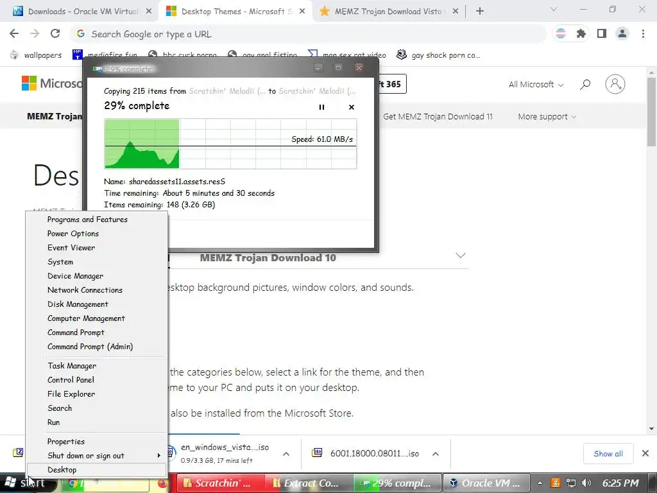
Task: Launch Device Manager from the menu
Action: pyautogui.click(x=96, y=276)
